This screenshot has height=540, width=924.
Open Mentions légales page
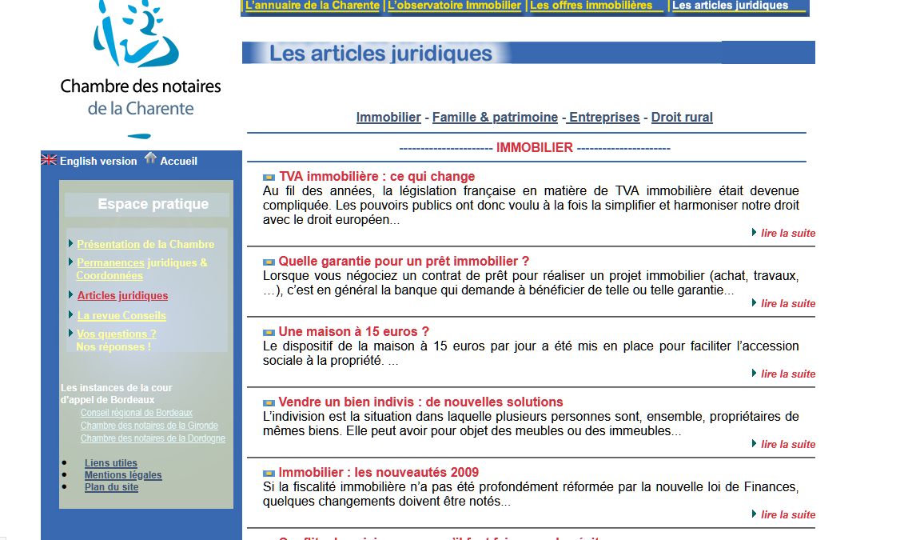123,475
